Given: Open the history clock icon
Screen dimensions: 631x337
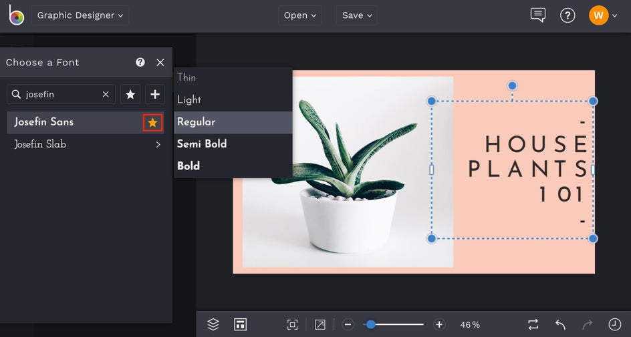Looking at the screenshot, I should tap(614, 324).
